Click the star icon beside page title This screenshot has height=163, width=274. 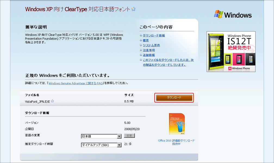pyautogui.click(x=133, y=9)
